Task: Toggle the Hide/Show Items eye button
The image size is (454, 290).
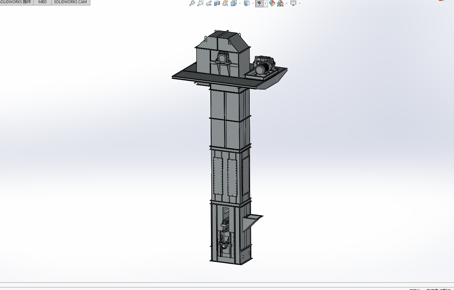Action: tap(259, 3)
